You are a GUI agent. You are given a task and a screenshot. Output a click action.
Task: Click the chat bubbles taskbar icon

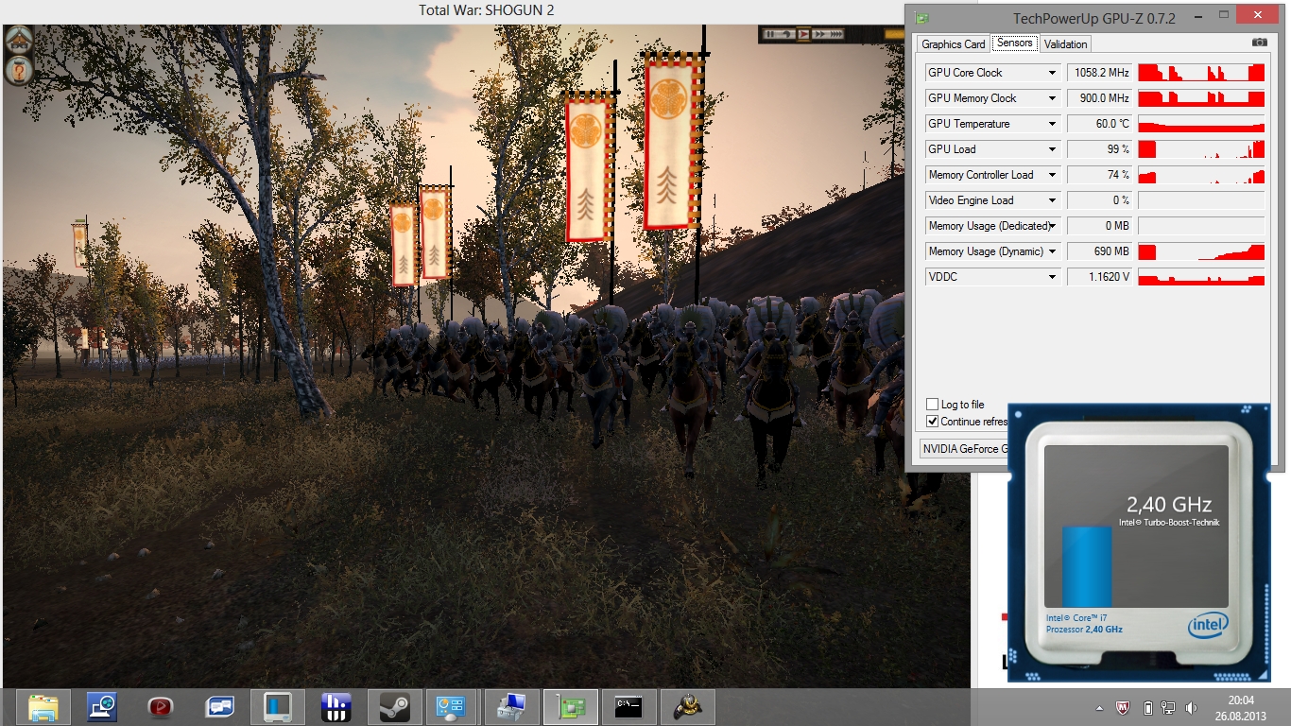[219, 707]
